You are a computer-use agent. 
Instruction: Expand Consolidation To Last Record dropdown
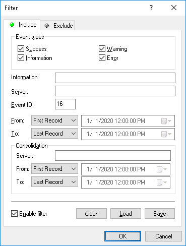tap(54, 181)
